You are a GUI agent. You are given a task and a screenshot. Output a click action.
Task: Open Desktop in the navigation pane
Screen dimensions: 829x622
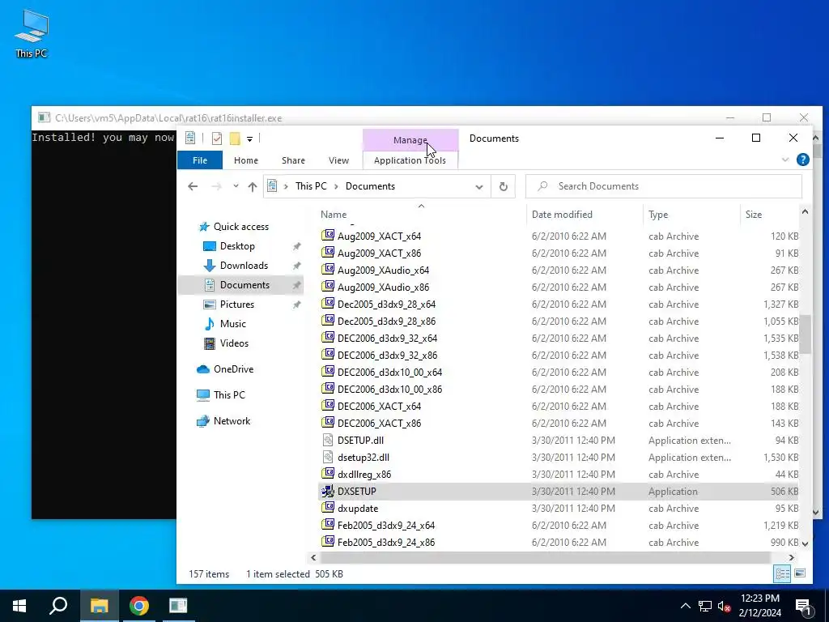(x=237, y=246)
